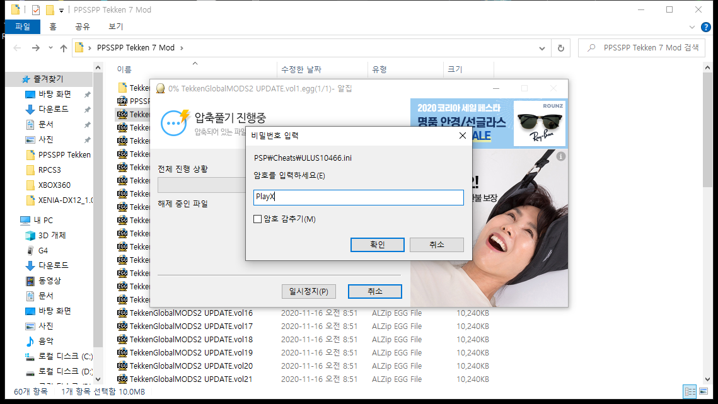Open 음악 folder in sidebar
The height and width of the screenshot is (404, 718).
pyautogui.click(x=45, y=341)
